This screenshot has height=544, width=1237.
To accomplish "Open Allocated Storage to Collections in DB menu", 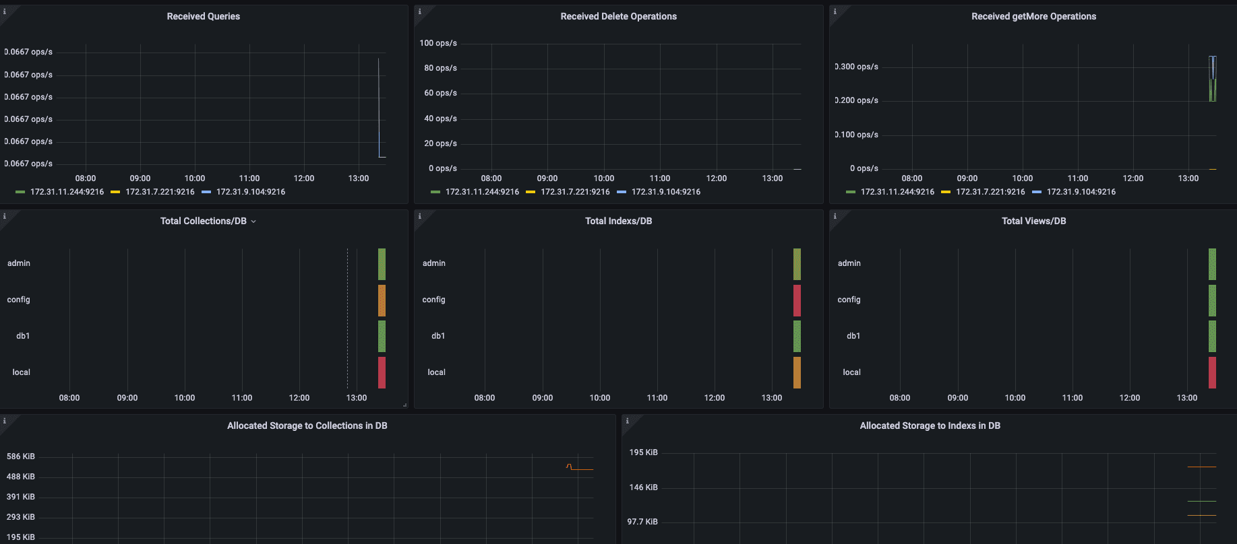I will 307,426.
